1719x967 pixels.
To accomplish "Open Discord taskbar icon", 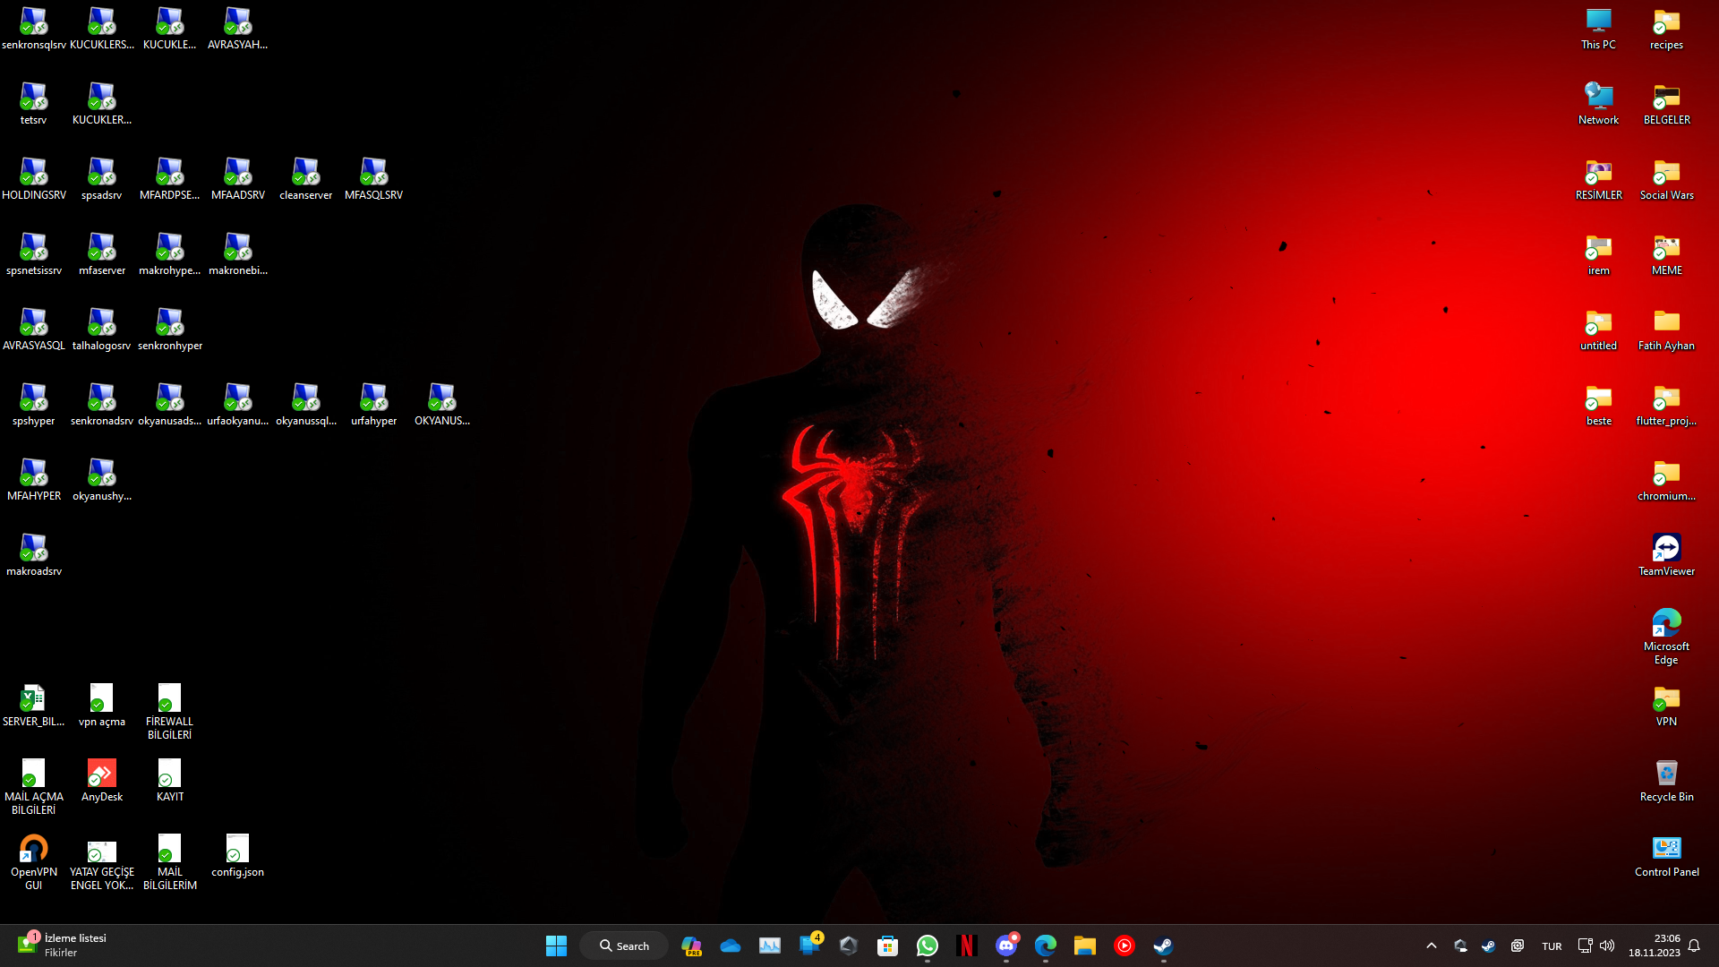I will coord(1006,946).
